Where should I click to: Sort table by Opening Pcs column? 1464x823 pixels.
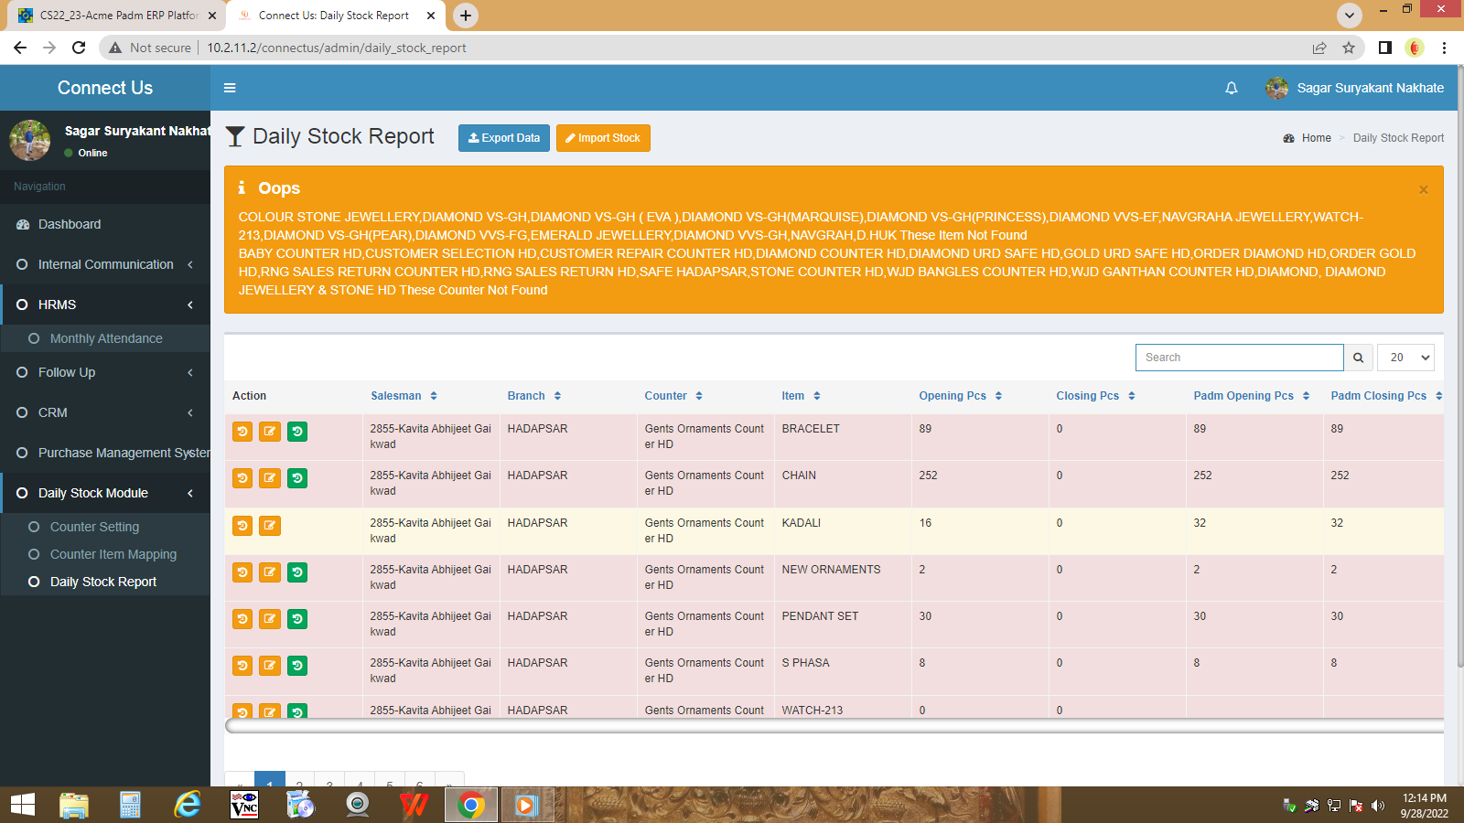[x=961, y=396]
